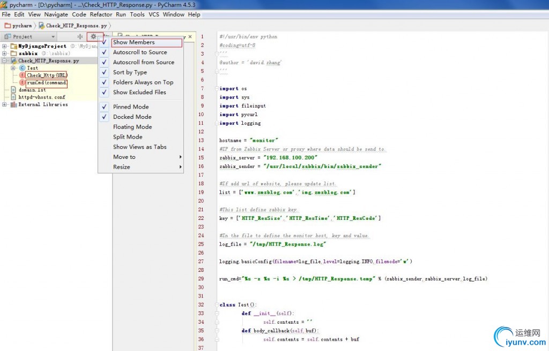Enable Split Mode
Image resolution: width=549 pixels, height=351 pixels.
[140, 136]
